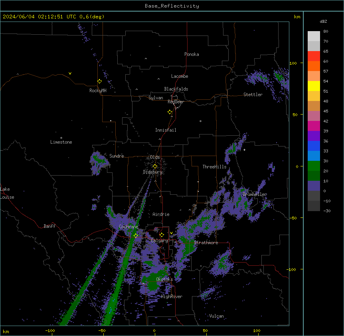Screen dimensions: 344x336
Task: Click the Limestone label
Action: tap(61, 142)
